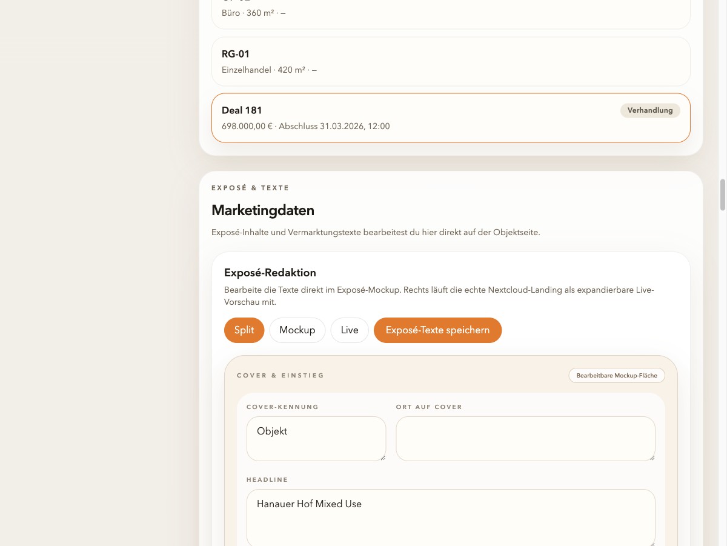The width and height of the screenshot is (727, 546).
Task: Click the Bearbeitbare Mockup-Fläche badge
Action: pos(616,375)
